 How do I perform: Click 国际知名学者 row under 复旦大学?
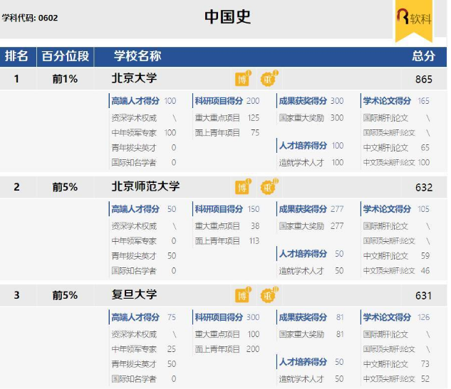coord(144,379)
